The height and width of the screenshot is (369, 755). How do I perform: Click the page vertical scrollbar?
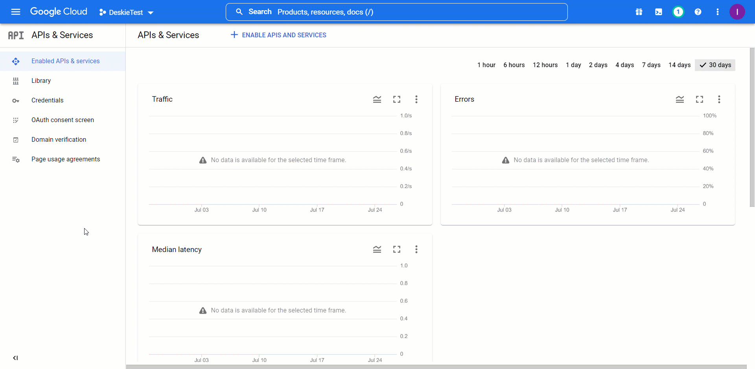point(752,128)
